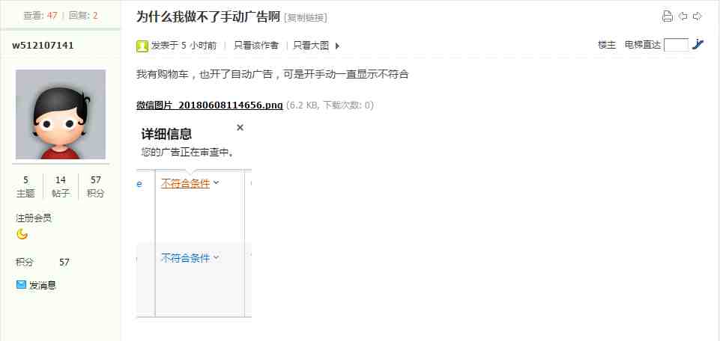Click the 复制链接 link
Screen dimensions: 720x341
[306, 18]
